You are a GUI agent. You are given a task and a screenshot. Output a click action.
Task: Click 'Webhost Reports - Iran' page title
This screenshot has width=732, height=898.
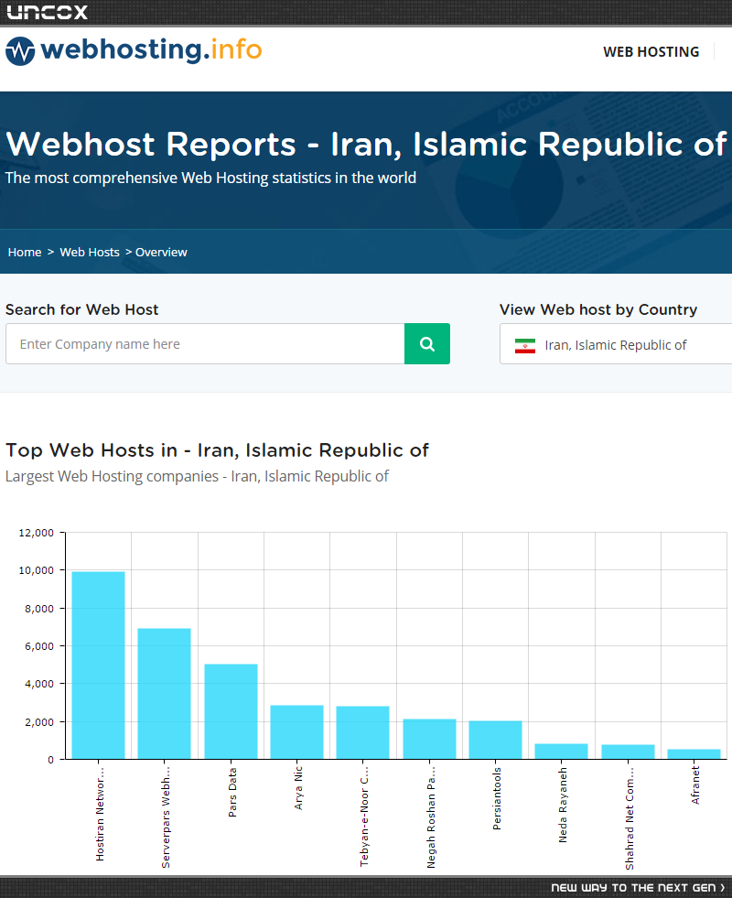[366, 144]
